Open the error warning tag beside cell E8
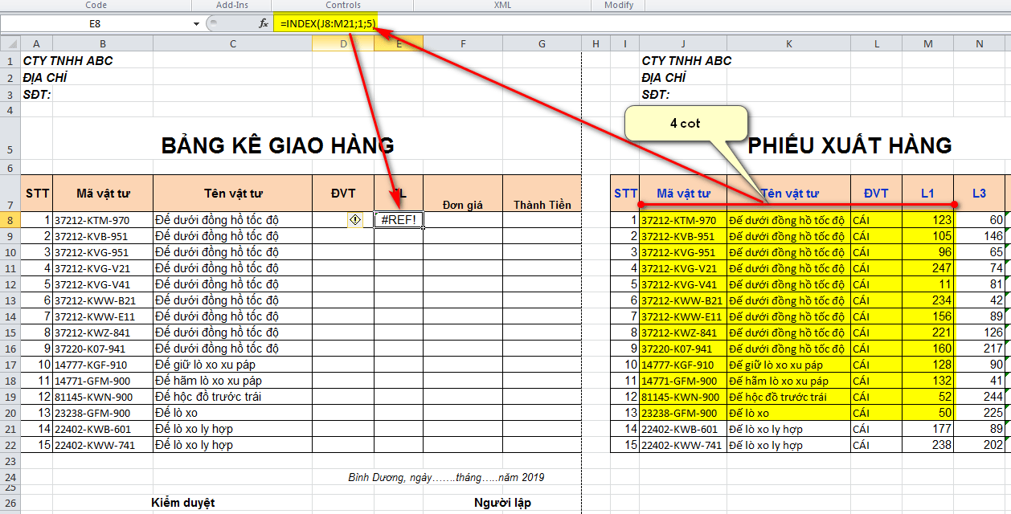1011x514 pixels. point(354,220)
